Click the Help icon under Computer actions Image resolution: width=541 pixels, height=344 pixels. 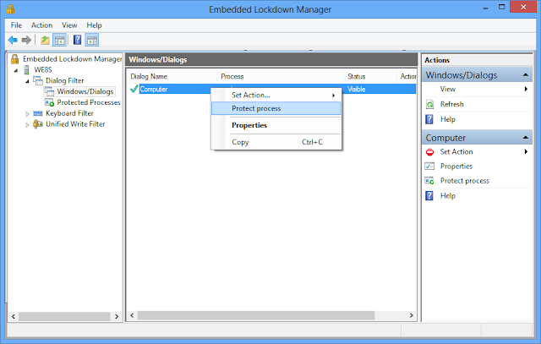click(x=429, y=196)
